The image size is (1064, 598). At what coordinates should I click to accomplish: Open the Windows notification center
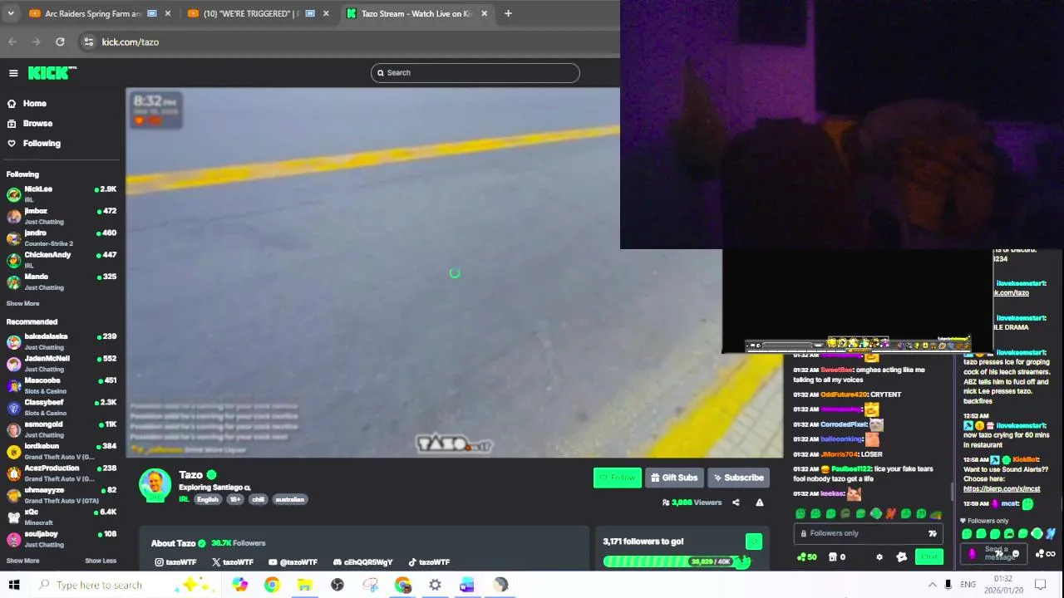coord(1040,585)
